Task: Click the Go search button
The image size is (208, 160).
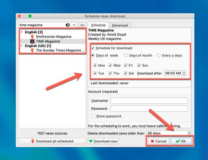Action: pos(82,25)
